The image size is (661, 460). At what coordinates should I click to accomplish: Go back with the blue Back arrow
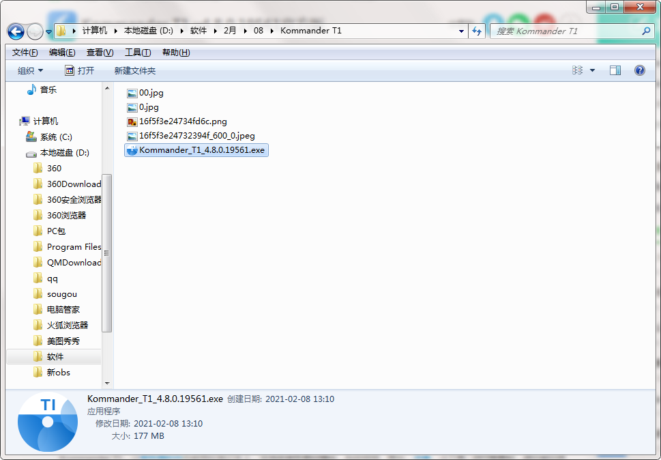click(x=16, y=31)
